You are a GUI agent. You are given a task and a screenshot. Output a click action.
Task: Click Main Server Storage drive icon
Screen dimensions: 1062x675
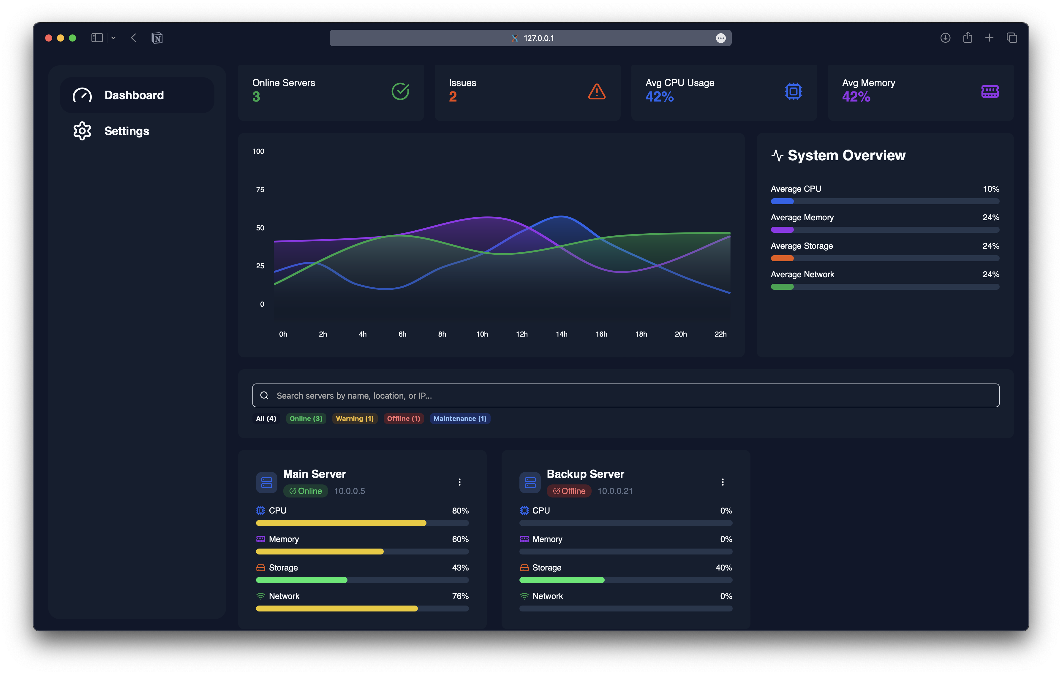pyautogui.click(x=261, y=568)
